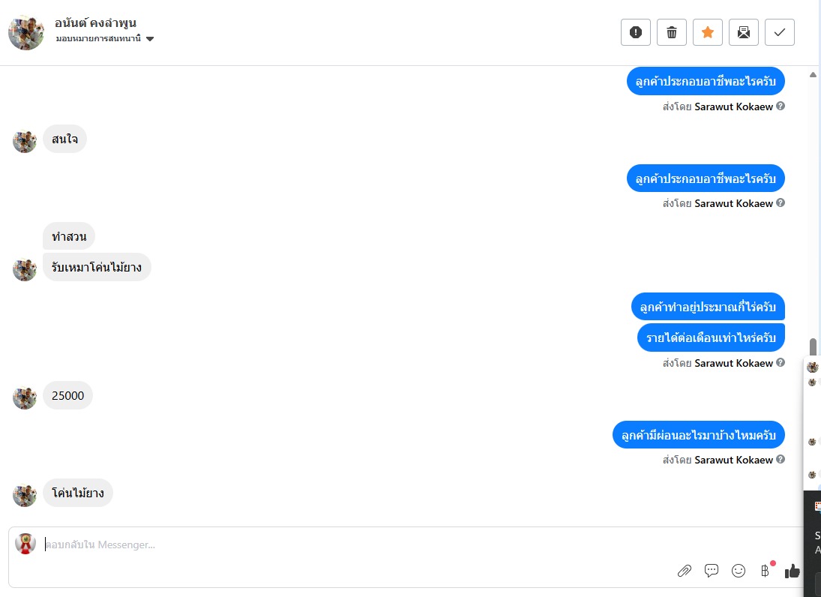The image size is (821, 597).
Task: Mark conversation as spam with exclamation icon
Action: [636, 32]
